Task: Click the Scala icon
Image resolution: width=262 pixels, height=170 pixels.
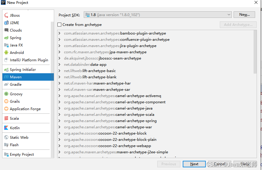Action: point(6,118)
